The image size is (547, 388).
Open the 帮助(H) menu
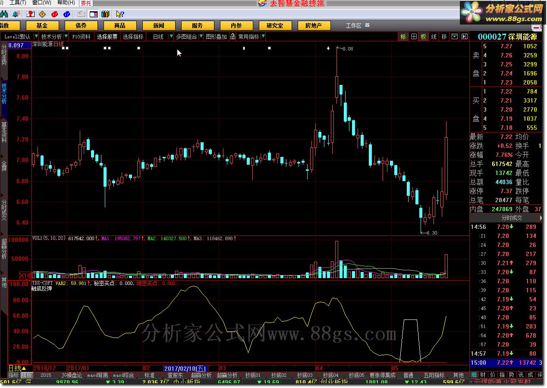[66, 3]
